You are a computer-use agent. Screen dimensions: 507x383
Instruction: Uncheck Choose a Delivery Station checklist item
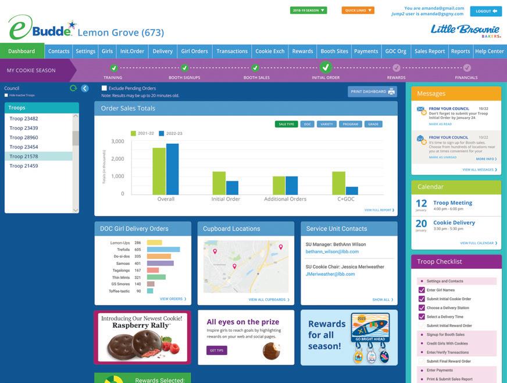pos(422,308)
